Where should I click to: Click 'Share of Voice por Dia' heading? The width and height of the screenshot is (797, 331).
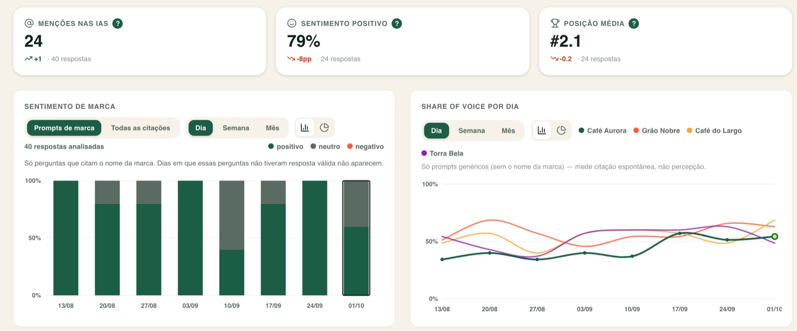pyautogui.click(x=470, y=106)
